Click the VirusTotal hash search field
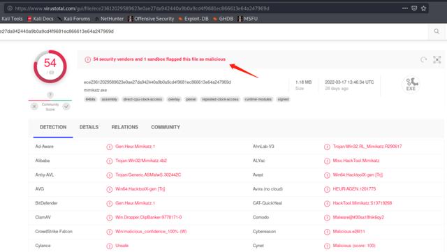Image resolution: width=447 pixels, height=252 pixels. [214, 31]
